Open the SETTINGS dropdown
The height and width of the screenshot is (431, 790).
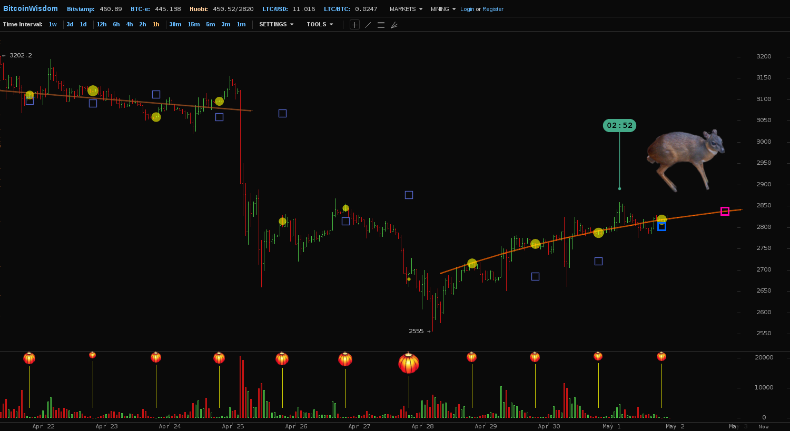coord(276,24)
